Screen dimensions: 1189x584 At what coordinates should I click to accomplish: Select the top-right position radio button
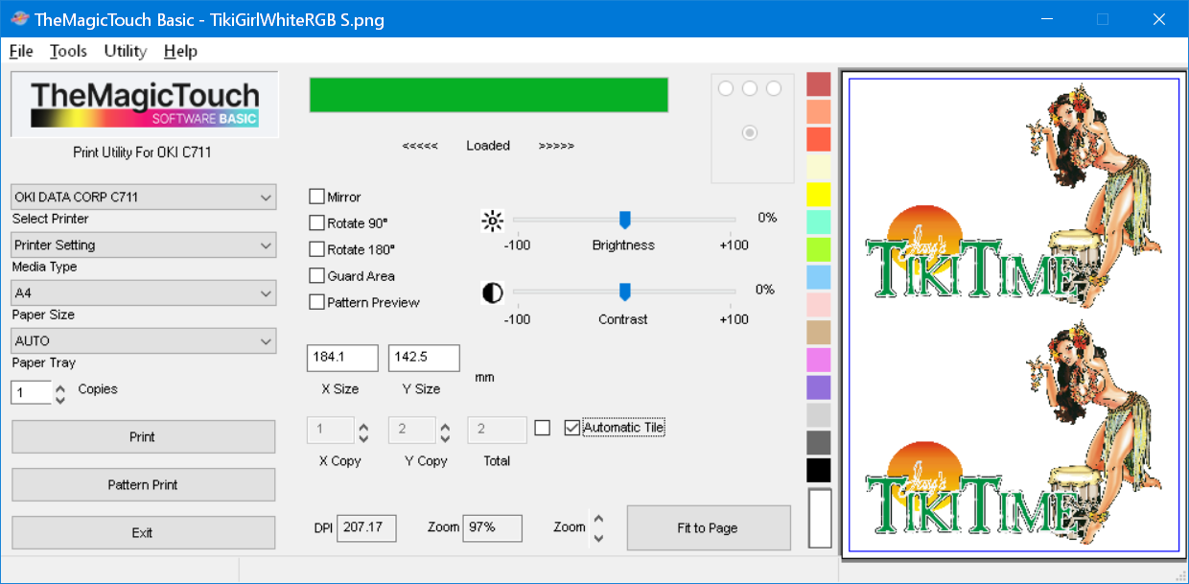click(774, 88)
